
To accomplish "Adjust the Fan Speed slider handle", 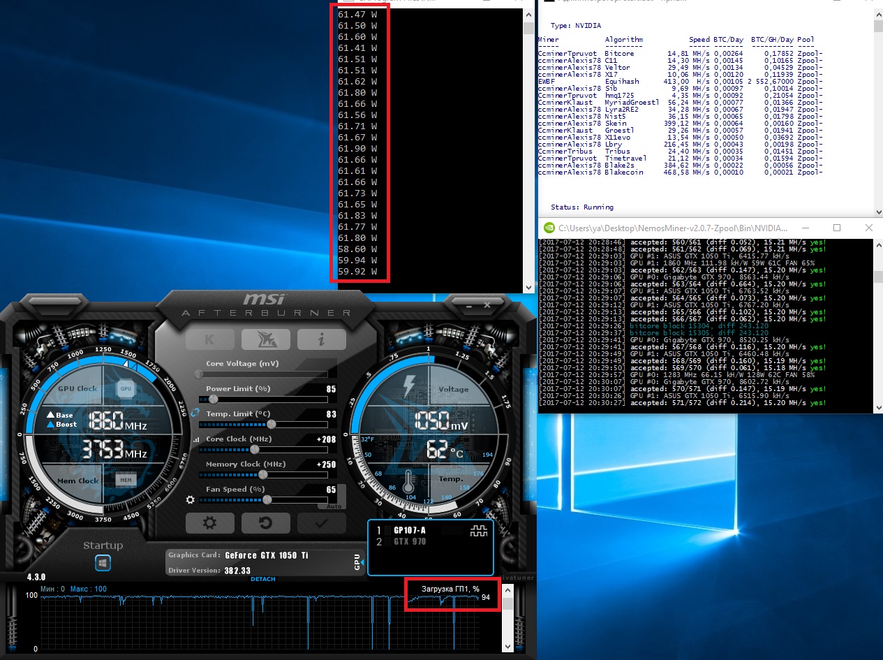I will tap(267, 500).
